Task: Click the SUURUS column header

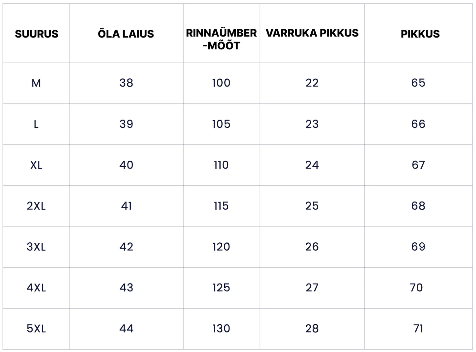Action: tap(37, 34)
